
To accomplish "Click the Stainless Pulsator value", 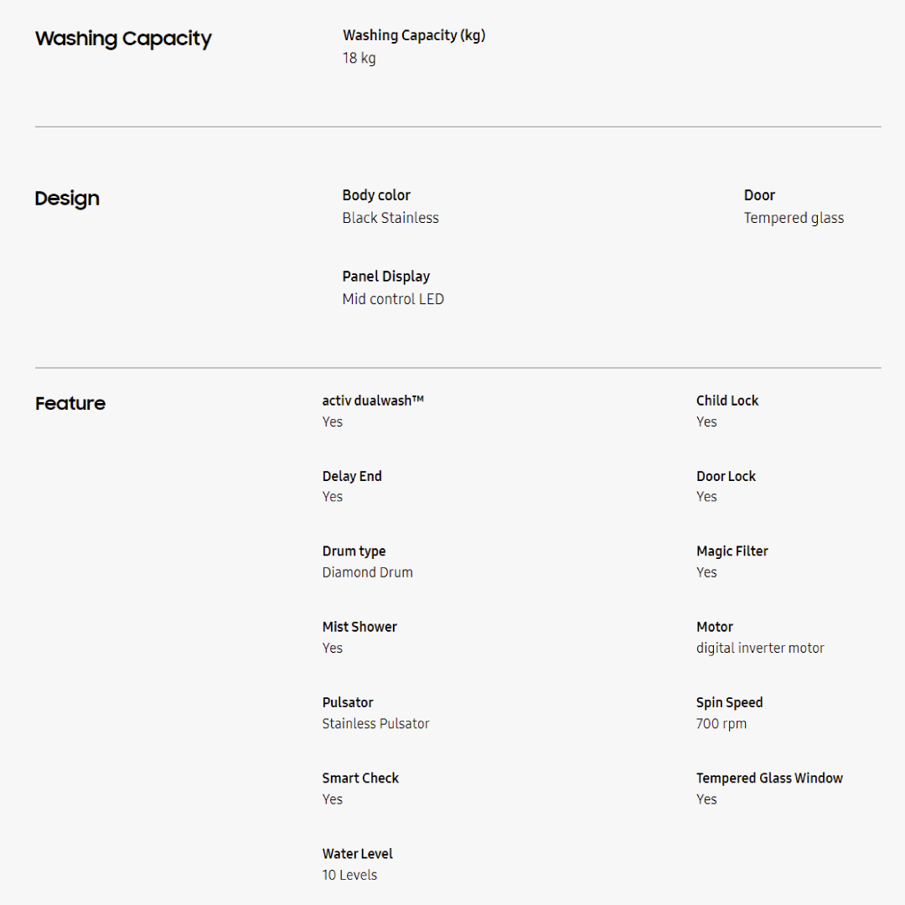I will click(x=375, y=723).
